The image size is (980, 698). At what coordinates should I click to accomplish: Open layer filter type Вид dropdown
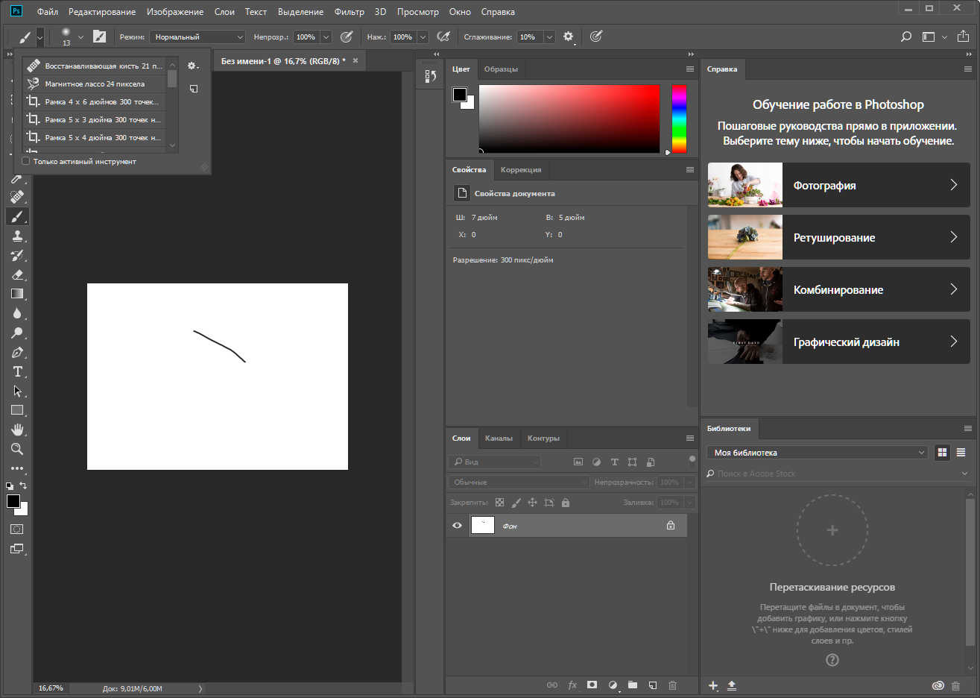pyautogui.click(x=495, y=462)
